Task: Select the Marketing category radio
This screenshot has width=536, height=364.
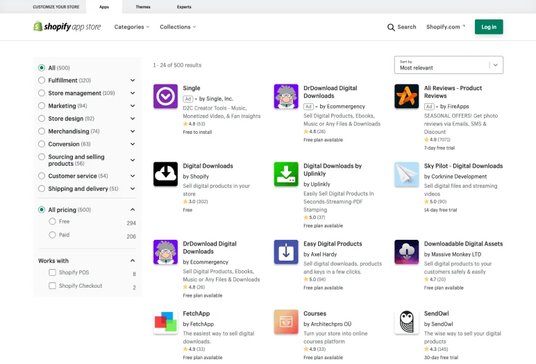Action: coord(42,106)
